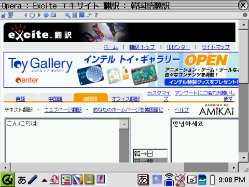The width and height of the screenshot is (249, 187).
Task: Click the magnifying glass search icon
Action: click(x=67, y=15)
